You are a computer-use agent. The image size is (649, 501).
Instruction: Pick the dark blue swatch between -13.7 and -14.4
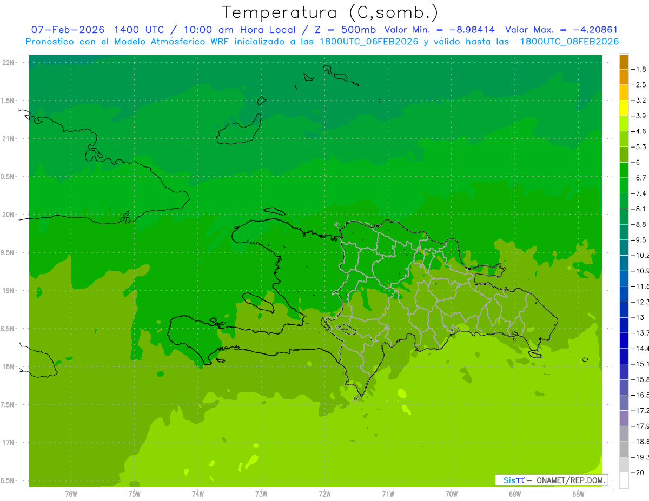[x=624, y=340]
